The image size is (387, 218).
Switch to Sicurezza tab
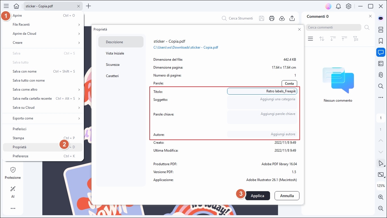[x=121, y=65]
